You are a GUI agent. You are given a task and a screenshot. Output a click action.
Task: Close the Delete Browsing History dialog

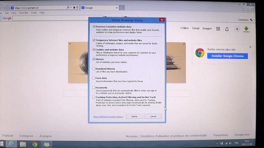click(162, 20)
